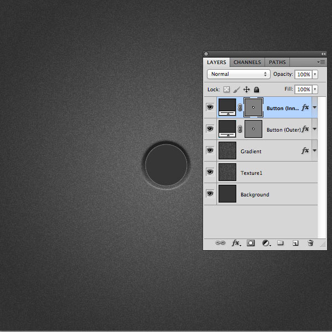
Task: Click the lock position move icon
Action: 246,90
